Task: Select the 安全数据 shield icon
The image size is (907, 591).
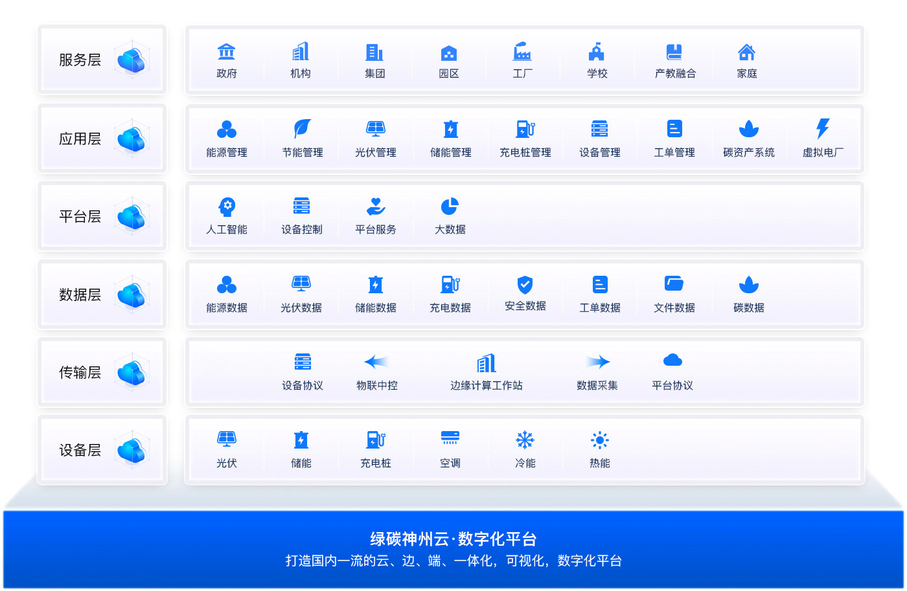Action: 525,285
